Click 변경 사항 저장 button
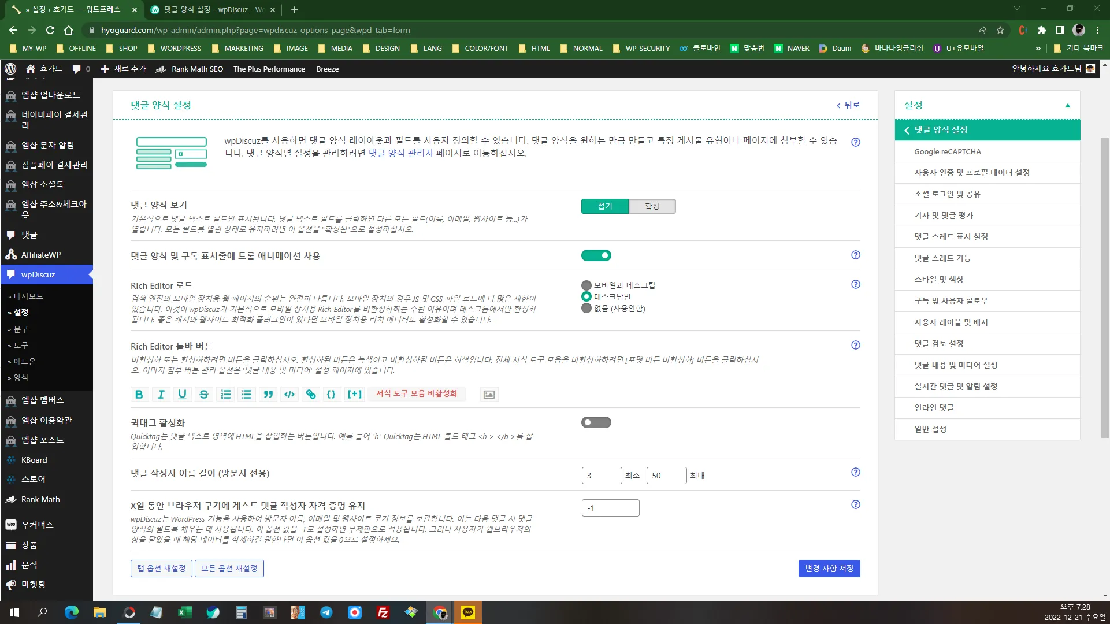 pyautogui.click(x=829, y=569)
